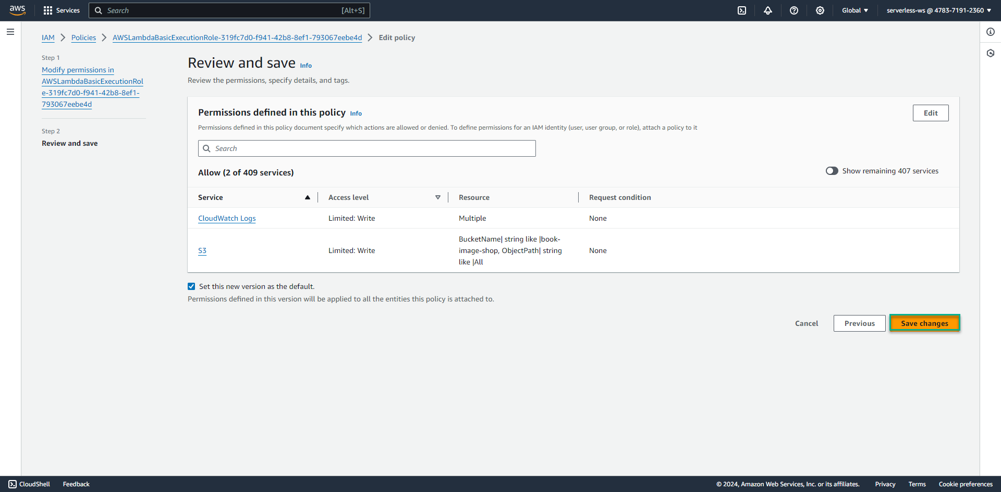Click the Review and save step label

pos(70,143)
